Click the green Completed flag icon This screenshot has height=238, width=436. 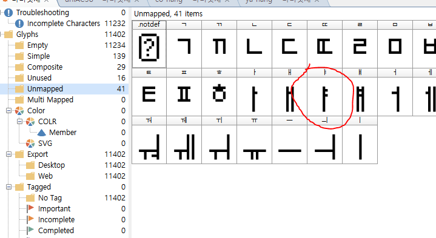pyautogui.click(x=30, y=230)
